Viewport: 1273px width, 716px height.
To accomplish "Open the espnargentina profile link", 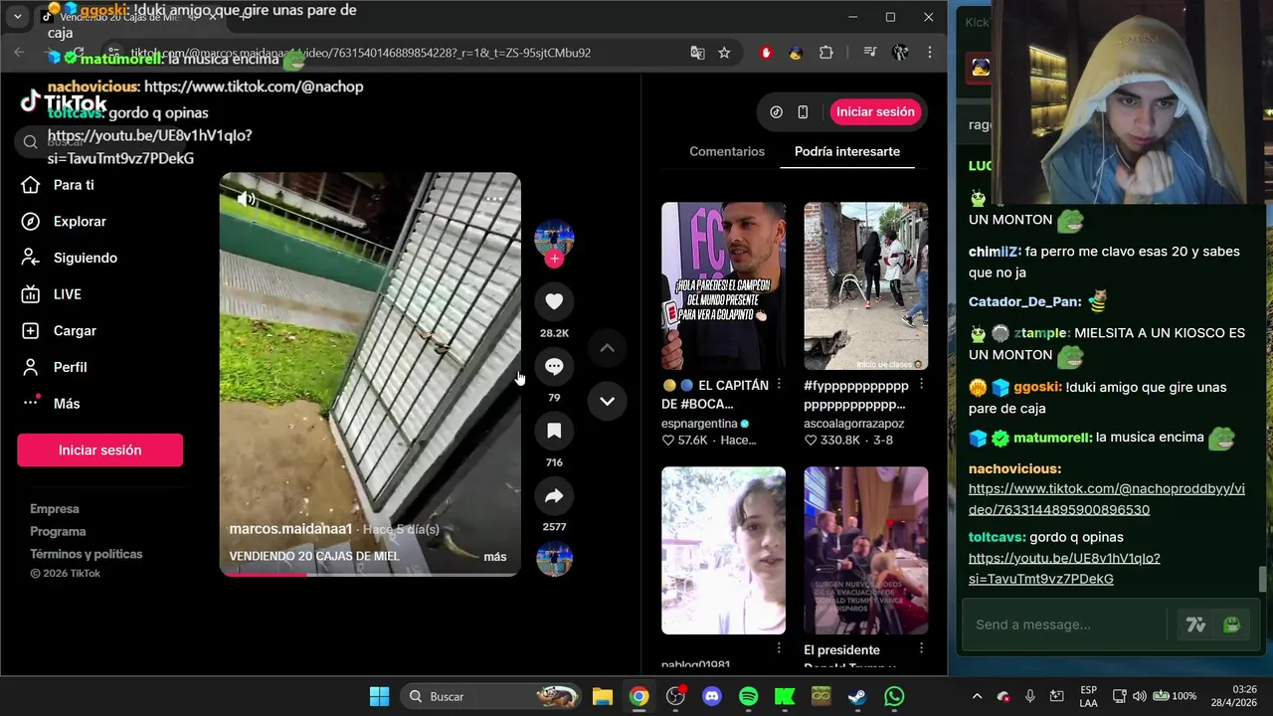I will (x=699, y=424).
